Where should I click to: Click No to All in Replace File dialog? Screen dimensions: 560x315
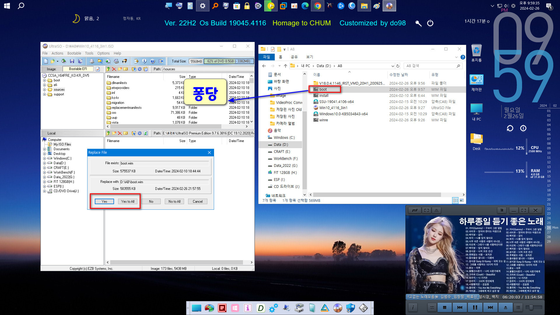pos(174,202)
